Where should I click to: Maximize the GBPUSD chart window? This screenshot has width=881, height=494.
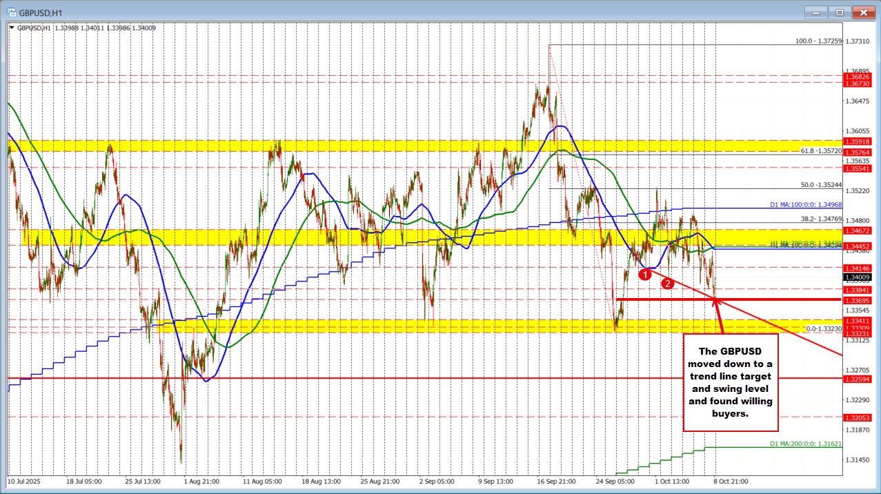click(840, 12)
